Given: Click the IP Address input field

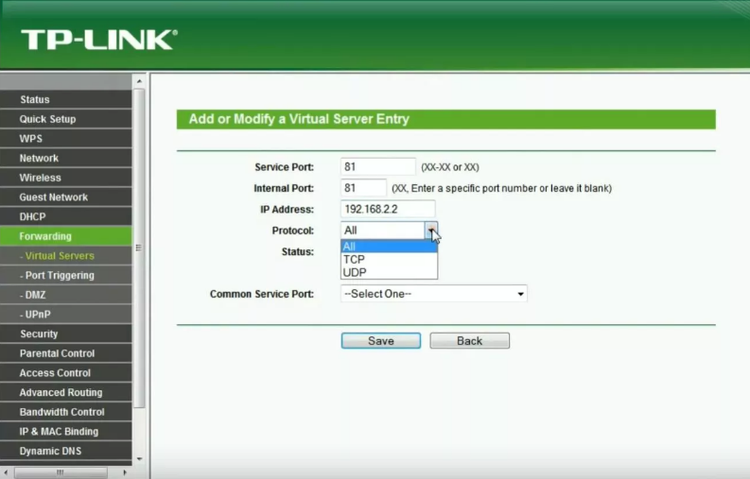Looking at the screenshot, I should coord(388,209).
